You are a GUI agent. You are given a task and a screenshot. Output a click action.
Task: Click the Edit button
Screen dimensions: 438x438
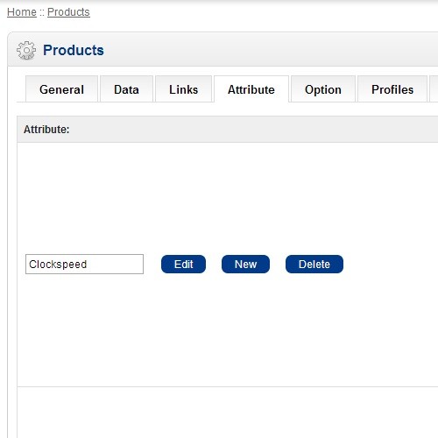183,264
